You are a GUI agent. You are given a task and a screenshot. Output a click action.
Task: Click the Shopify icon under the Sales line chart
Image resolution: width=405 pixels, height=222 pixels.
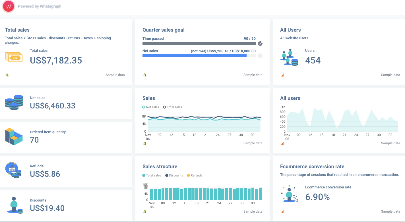[145, 143]
